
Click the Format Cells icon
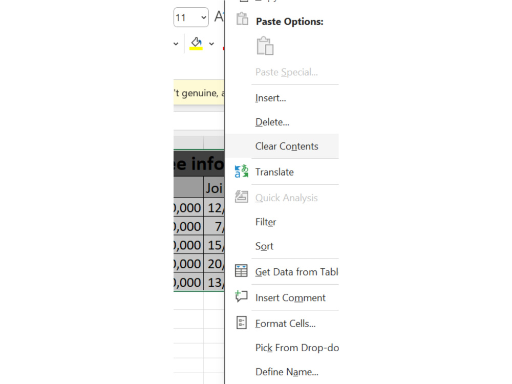241,323
